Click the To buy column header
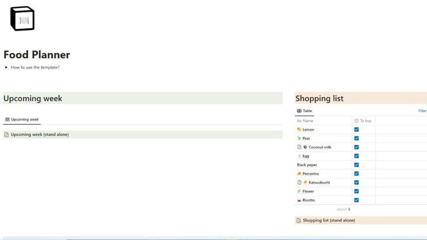Viewport: 427px width, 240px height. pos(364,120)
